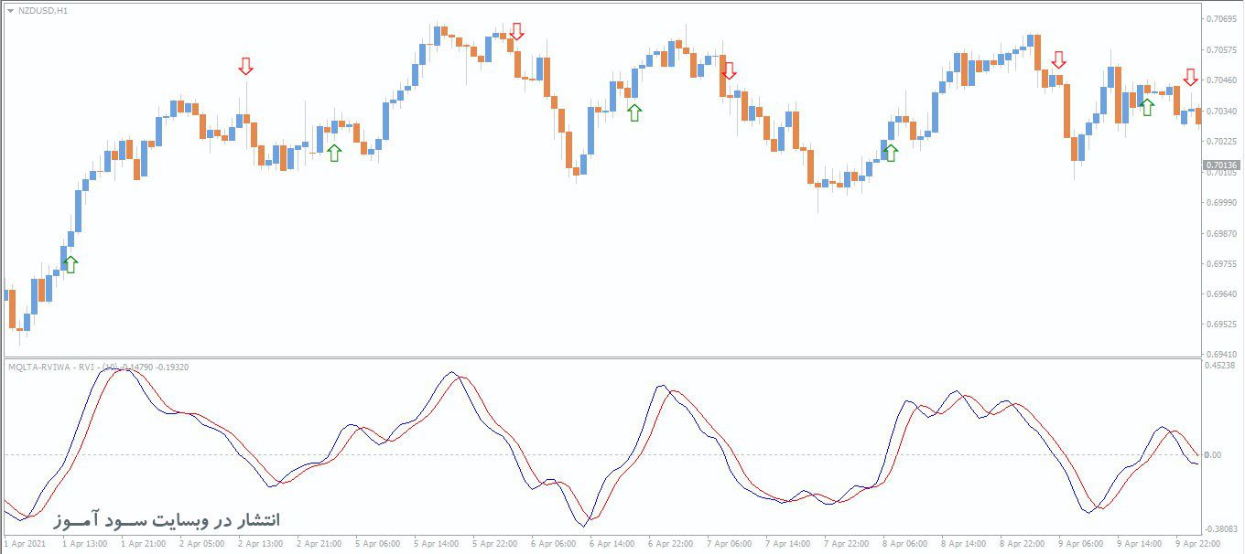Click the green up arrow near 9 Apr 14:00
1245x554 pixels.
tap(1147, 107)
